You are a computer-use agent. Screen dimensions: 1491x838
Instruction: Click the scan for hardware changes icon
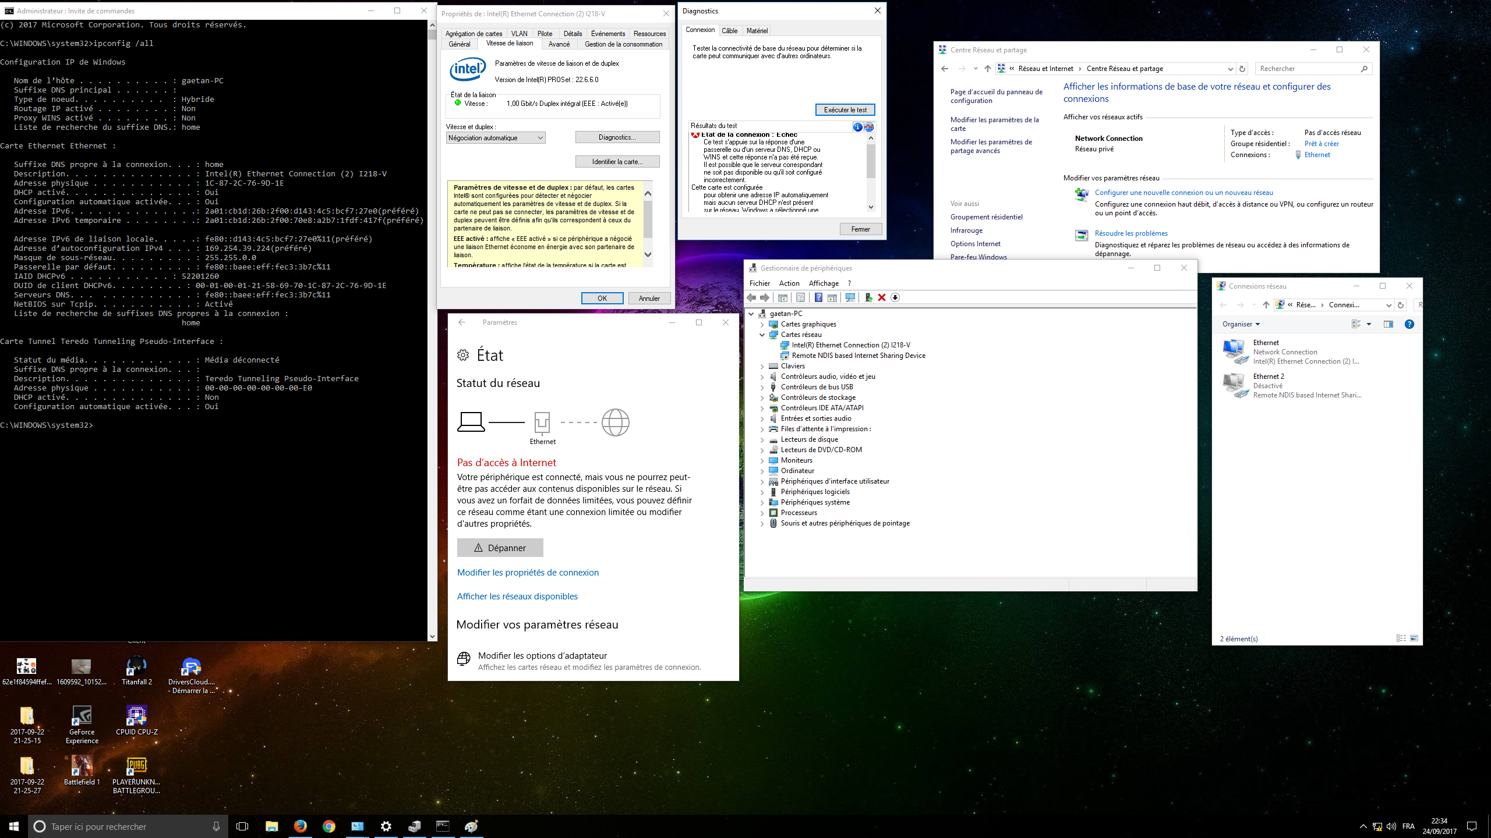850,297
